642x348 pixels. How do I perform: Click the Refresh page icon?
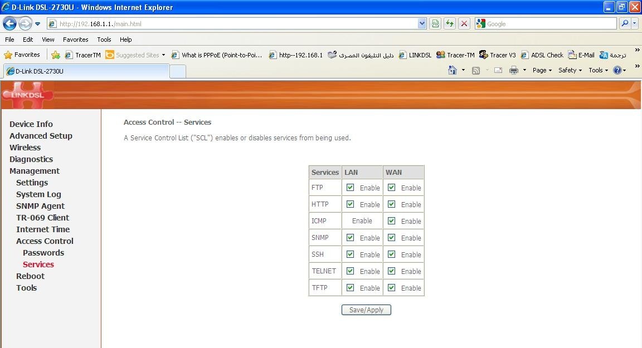(450, 23)
